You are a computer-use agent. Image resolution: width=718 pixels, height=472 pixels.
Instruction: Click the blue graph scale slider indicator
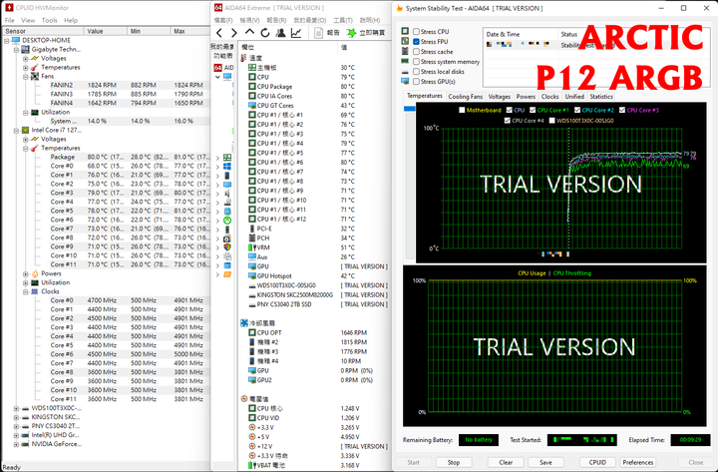coord(410,109)
